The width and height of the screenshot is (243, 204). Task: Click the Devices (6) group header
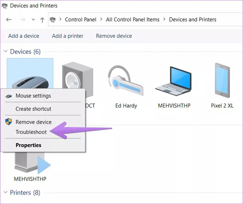click(x=25, y=52)
